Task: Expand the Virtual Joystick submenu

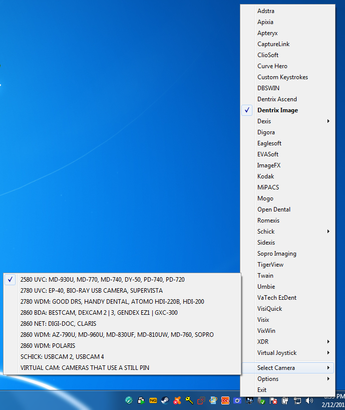Action: pos(287,353)
